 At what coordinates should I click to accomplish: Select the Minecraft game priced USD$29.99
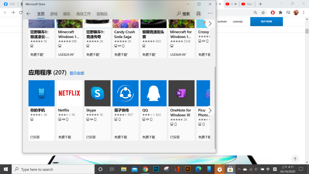pyautogui.click(x=69, y=39)
